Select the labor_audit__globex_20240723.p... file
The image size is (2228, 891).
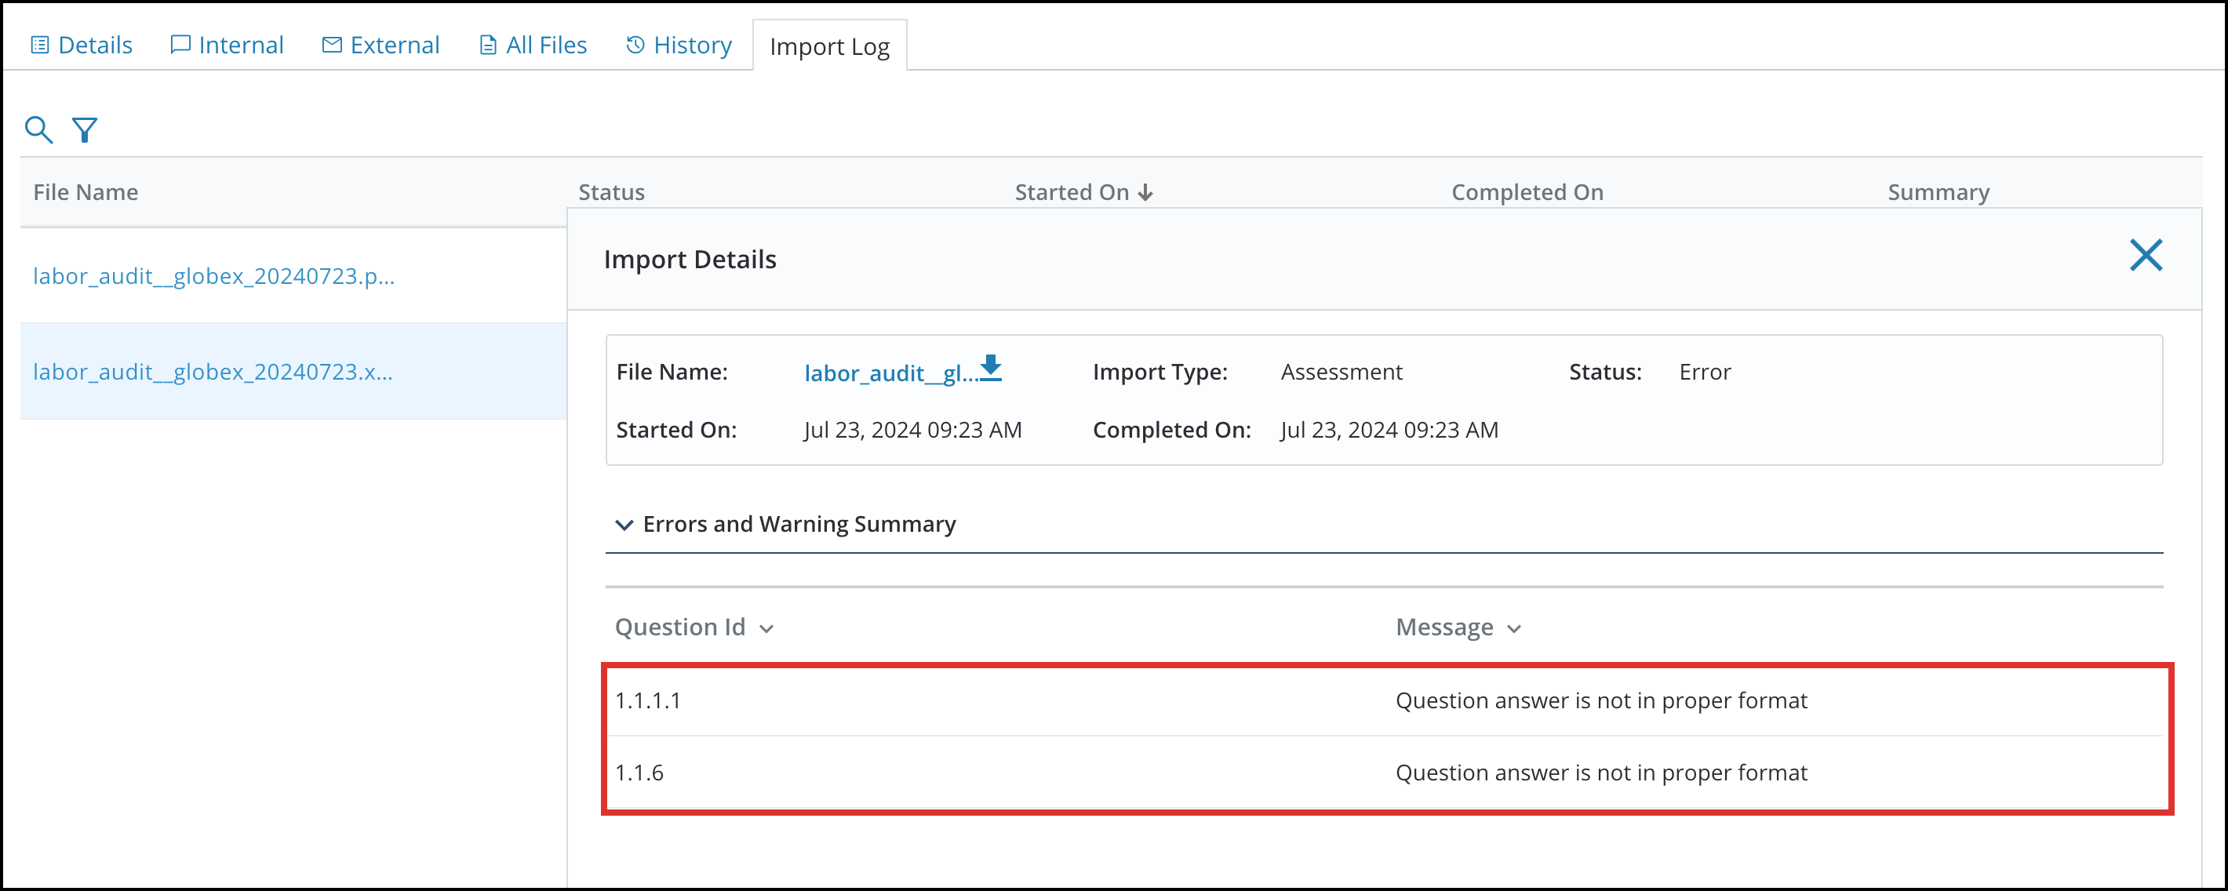(214, 276)
